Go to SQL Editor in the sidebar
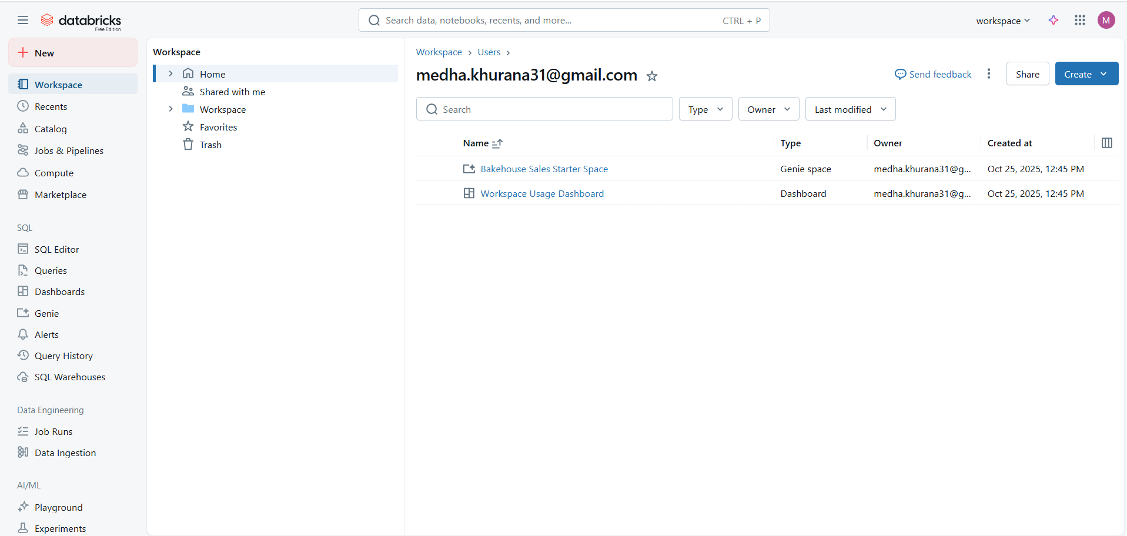The height and width of the screenshot is (536, 1127). point(56,250)
